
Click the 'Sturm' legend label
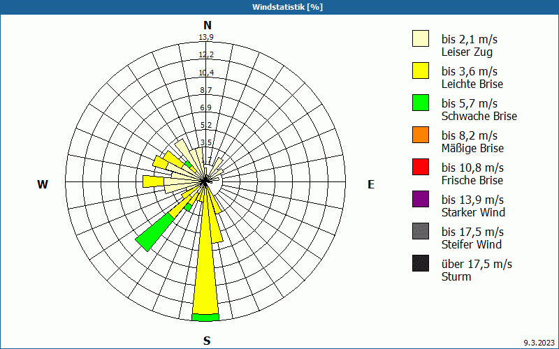point(456,276)
